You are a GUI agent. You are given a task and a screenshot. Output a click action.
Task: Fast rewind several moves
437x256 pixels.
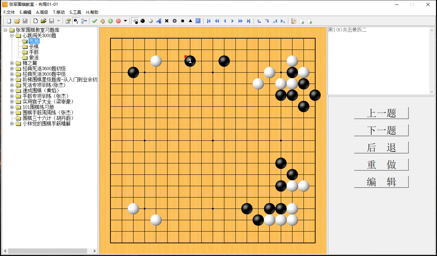coord(217,21)
